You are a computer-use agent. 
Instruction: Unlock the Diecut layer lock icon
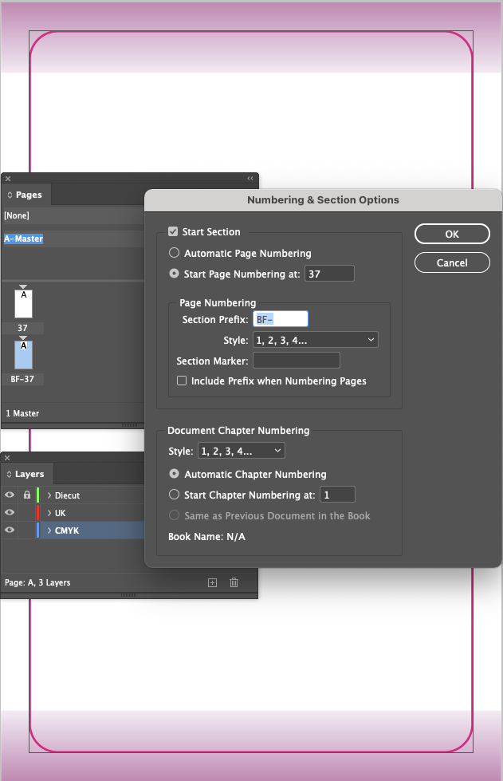(x=27, y=495)
